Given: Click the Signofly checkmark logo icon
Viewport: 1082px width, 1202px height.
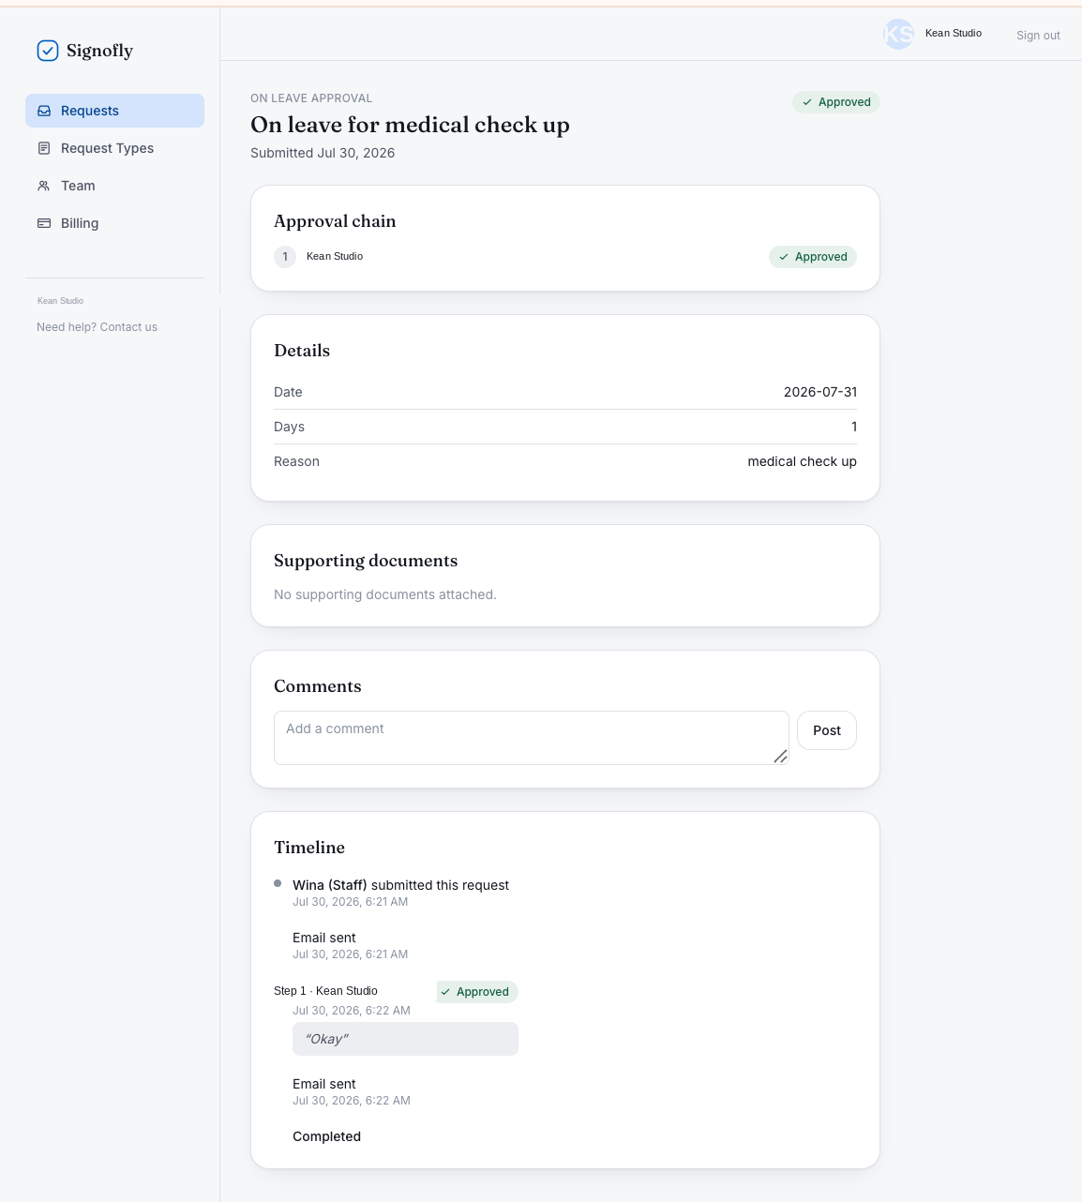Looking at the screenshot, I should tap(48, 51).
